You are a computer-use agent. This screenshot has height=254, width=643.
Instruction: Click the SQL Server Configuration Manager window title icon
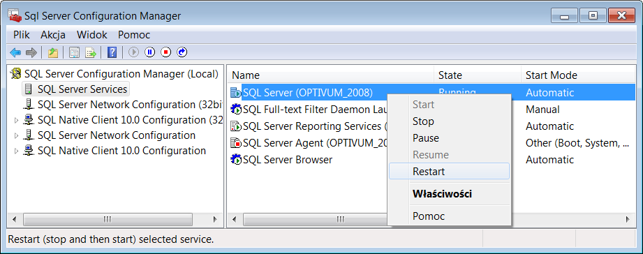click(x=15, y=16)
